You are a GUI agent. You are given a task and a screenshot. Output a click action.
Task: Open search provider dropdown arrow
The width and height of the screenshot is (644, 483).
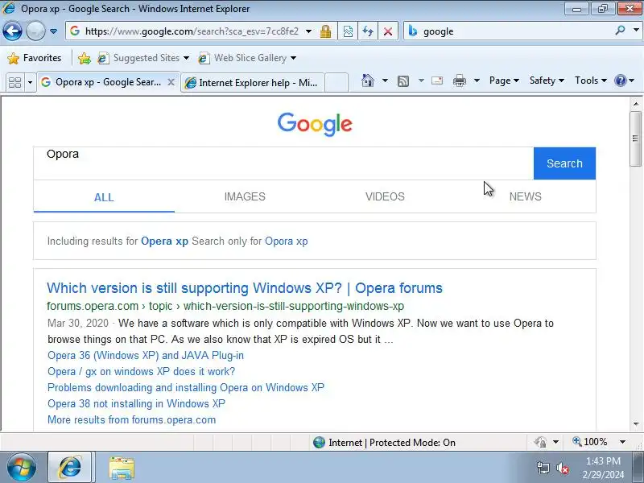pyautogui.click(x=636, y=31)
